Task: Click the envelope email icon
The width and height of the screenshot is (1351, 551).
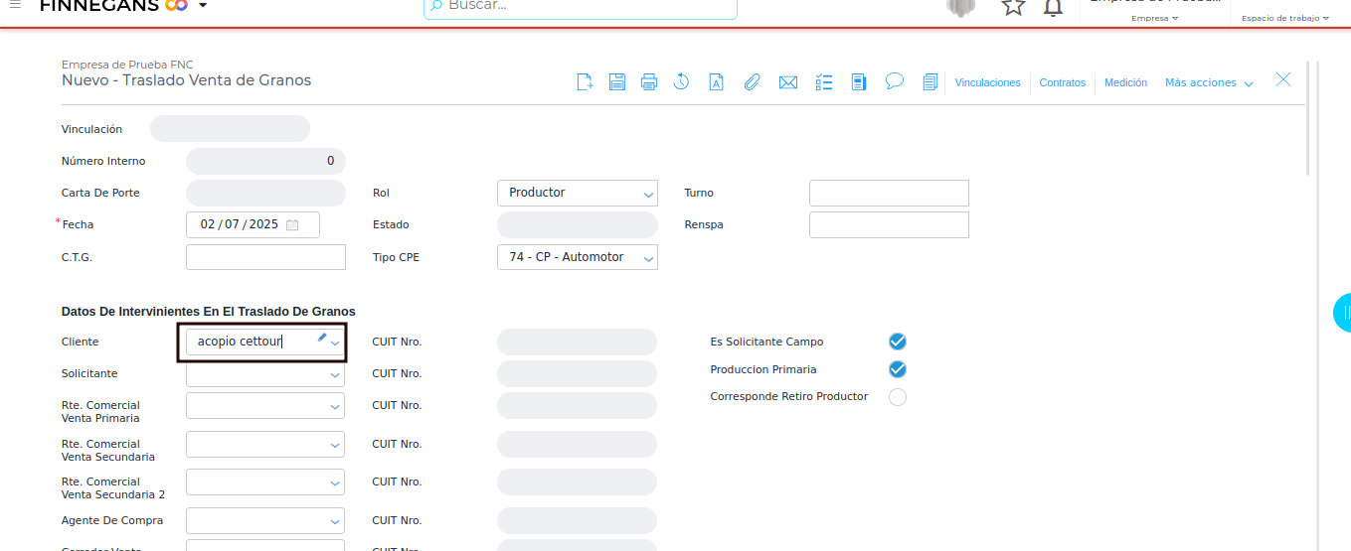Action: (x=788, y=82)
